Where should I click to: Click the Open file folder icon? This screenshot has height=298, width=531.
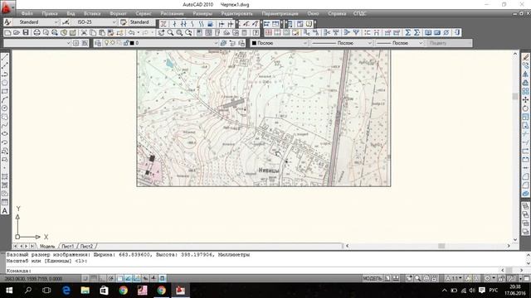(x=17, y=33)
